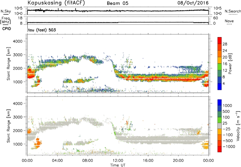The width and height of the screenshot is (241, 167).
Task: Click the red bottom segment of Velocity colorbar
Action: [220, 149]
